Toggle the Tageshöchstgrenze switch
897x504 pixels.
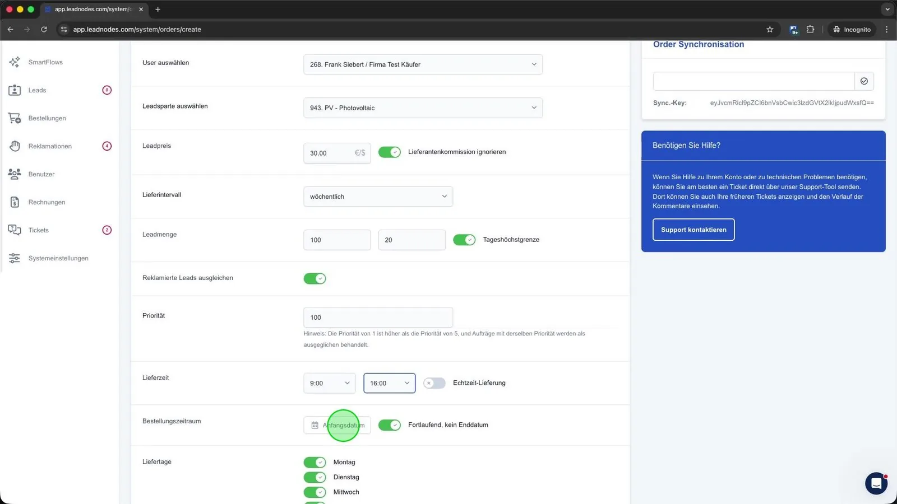click(464, 240)
